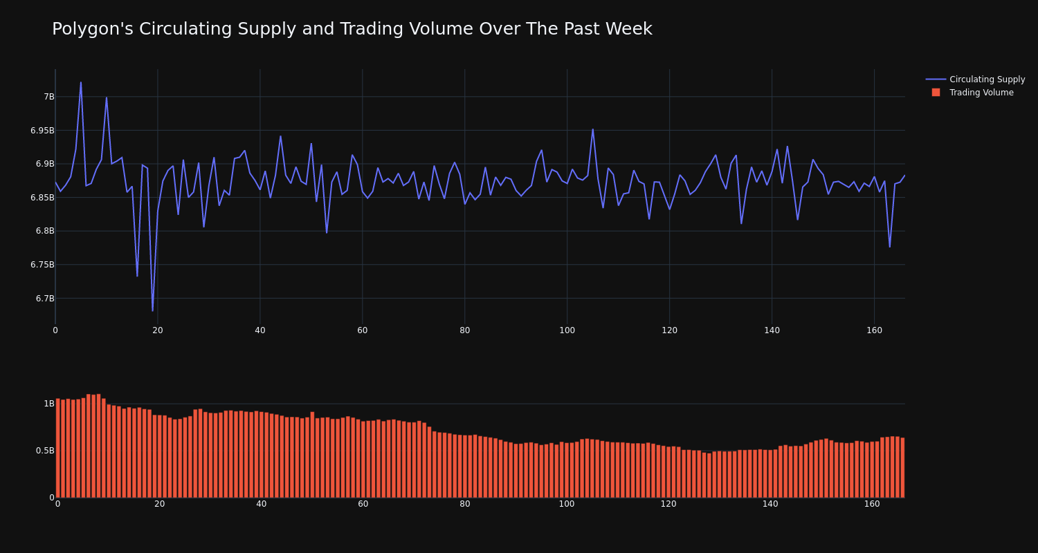Click the 7B y-axis label
Viewport: 1038px width, 553px height.
click(x=48, y=97)
